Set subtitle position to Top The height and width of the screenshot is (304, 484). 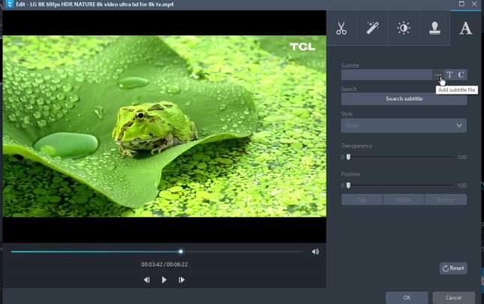point(362,200)
